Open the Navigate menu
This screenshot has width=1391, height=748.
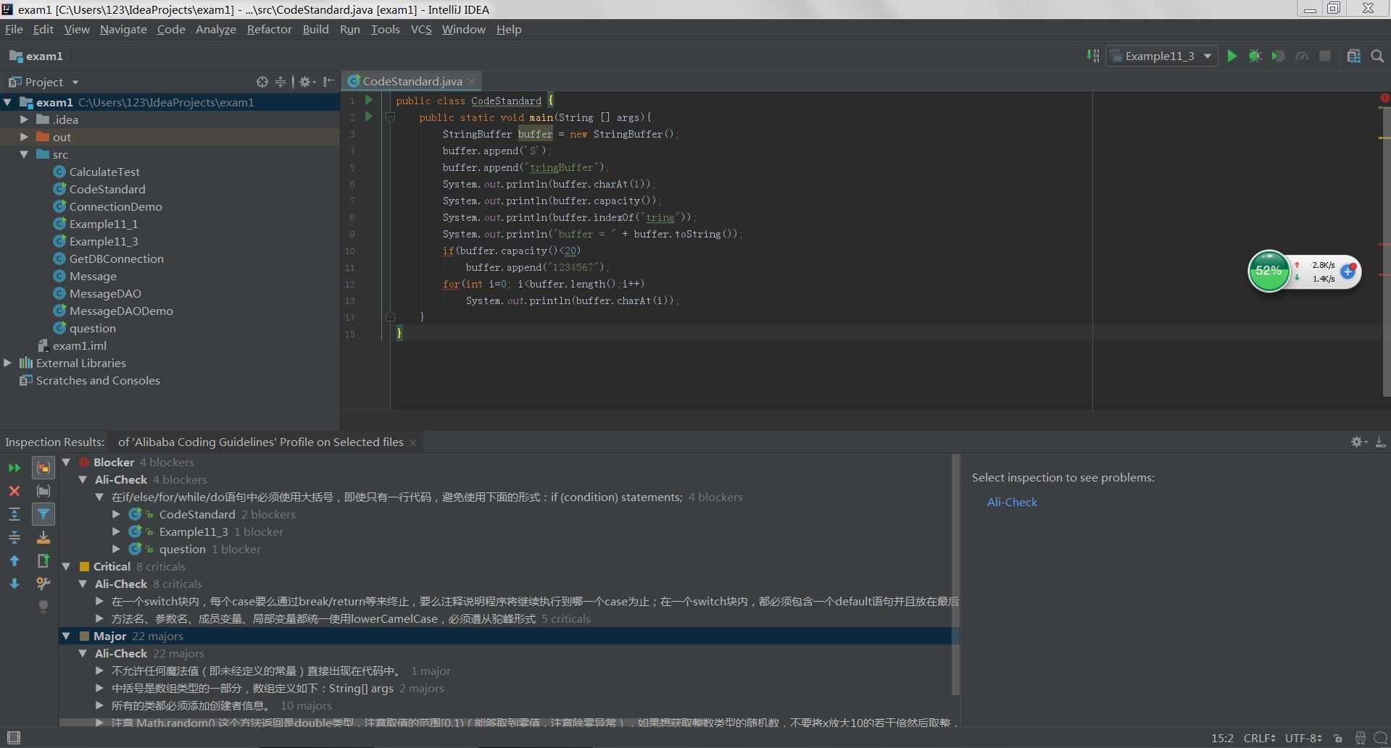point(123,29)
